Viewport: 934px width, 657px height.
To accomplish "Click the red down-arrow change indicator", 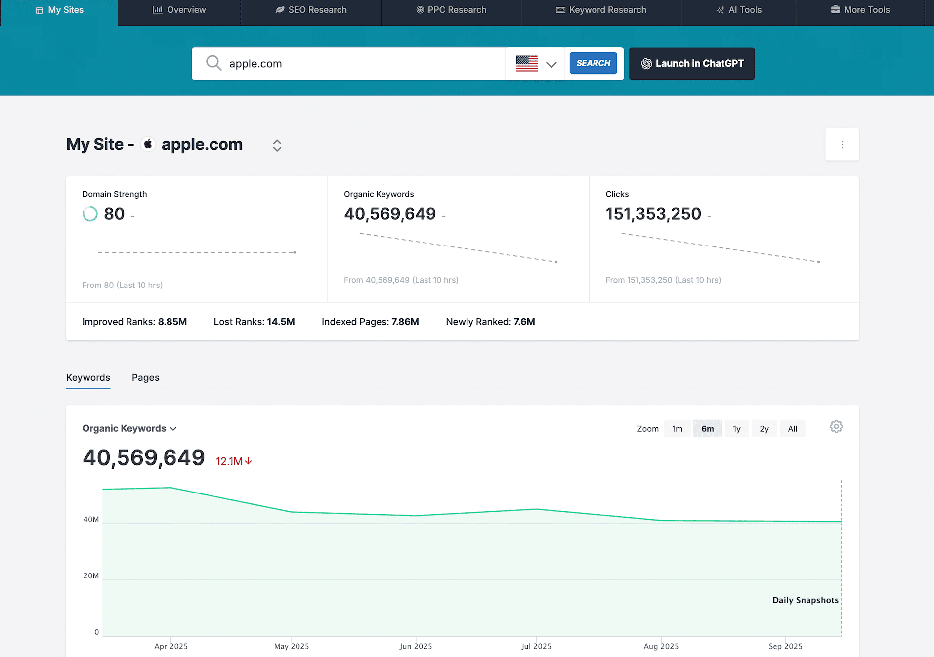I will pyautogui.click(x=248, y=461).
